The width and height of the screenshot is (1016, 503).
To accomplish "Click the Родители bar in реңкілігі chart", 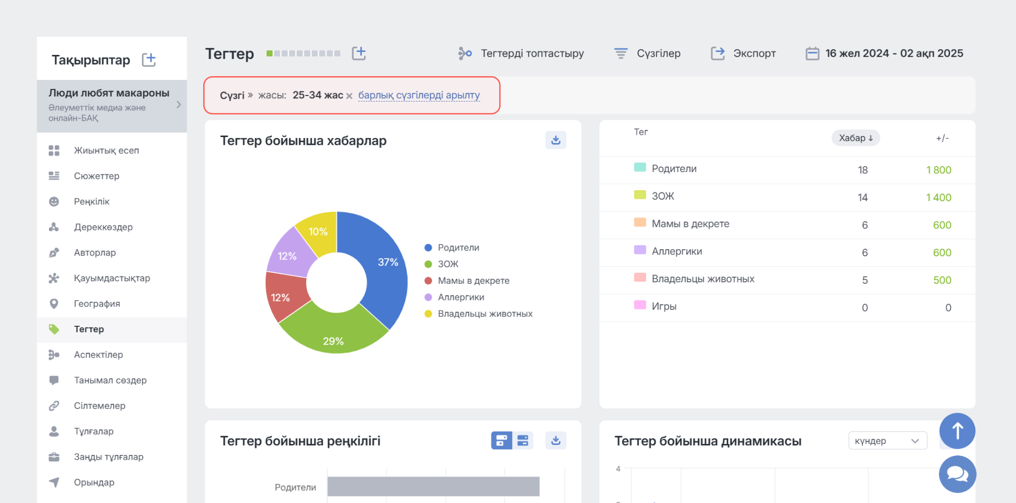I will pyautogui.click(x=433, y=486).
